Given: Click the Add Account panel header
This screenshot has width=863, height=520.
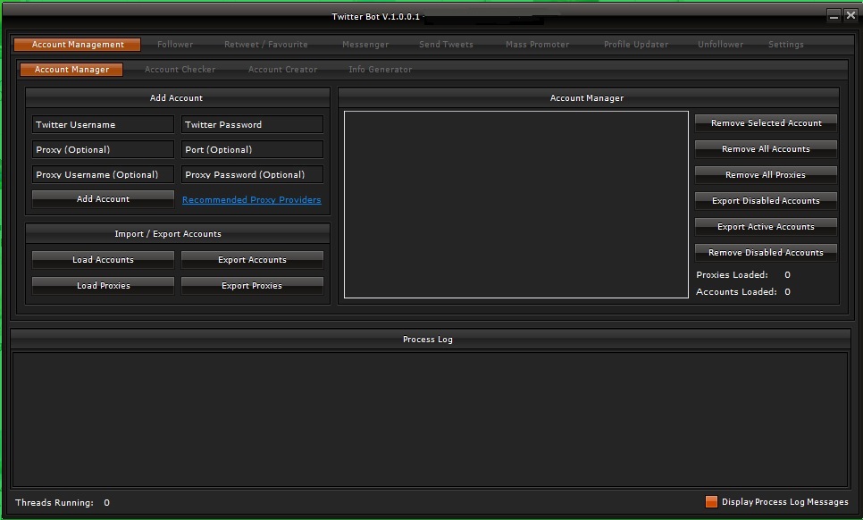Looking at the screenshot, I should pos(176,98).
